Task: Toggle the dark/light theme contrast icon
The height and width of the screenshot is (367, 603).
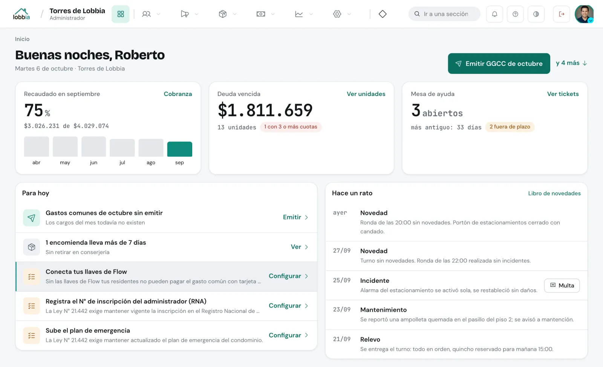Action: click(x=536, y=14)
